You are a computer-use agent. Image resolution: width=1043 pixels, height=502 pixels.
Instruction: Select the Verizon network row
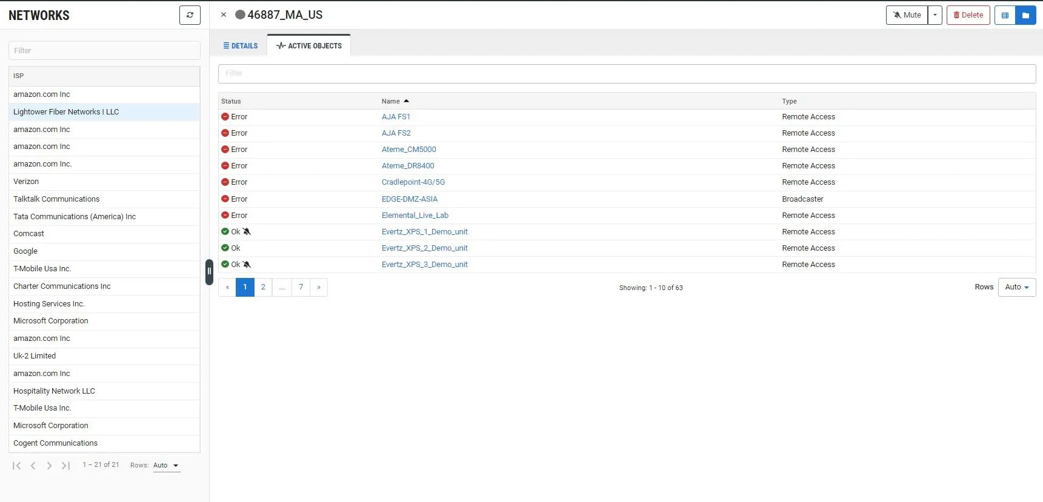104,182
